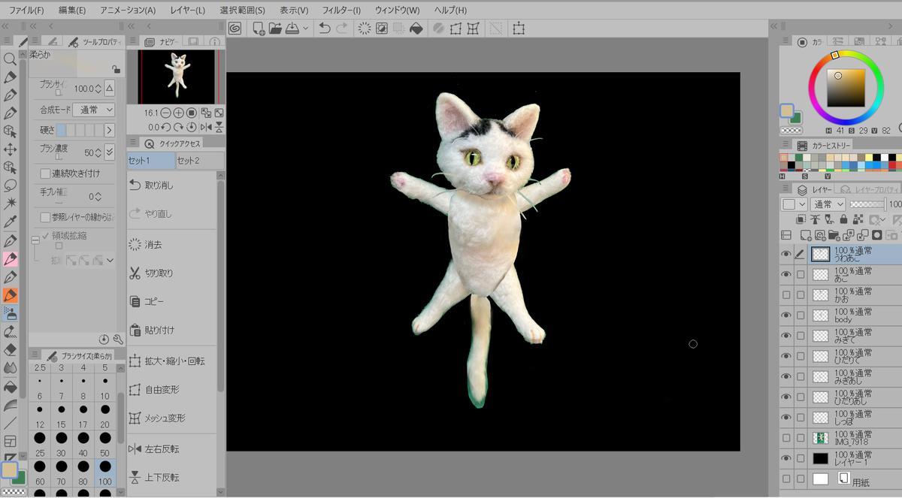Select the magnifier zoom tool

pyautogui.click(x=10, y=59)
